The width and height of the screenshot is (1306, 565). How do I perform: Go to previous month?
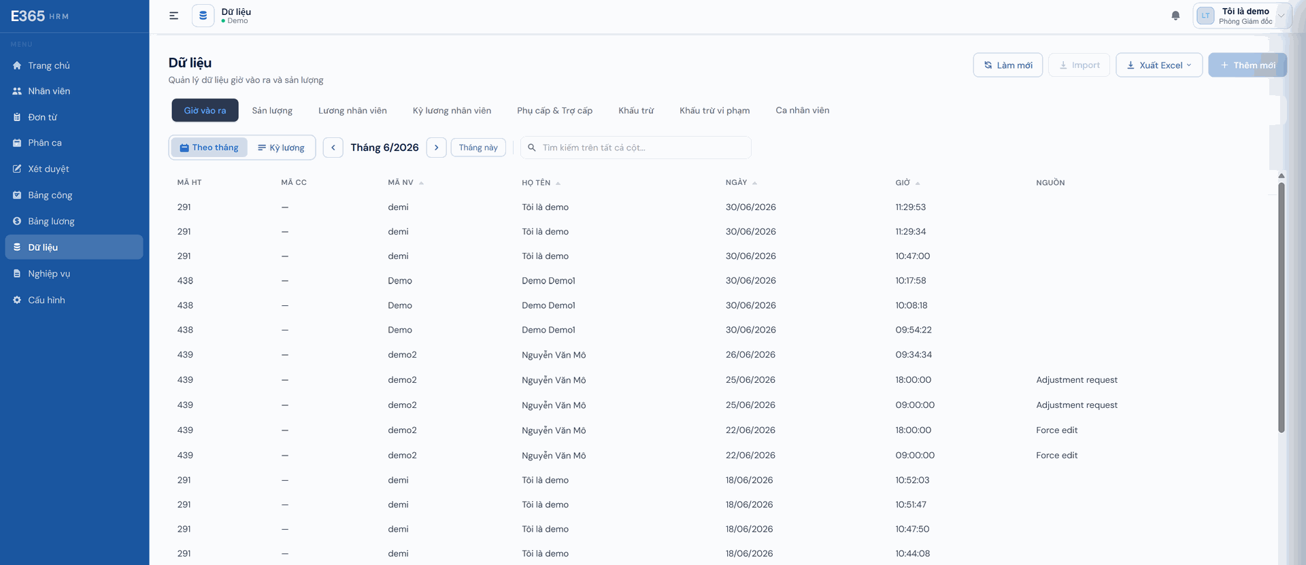333,148
